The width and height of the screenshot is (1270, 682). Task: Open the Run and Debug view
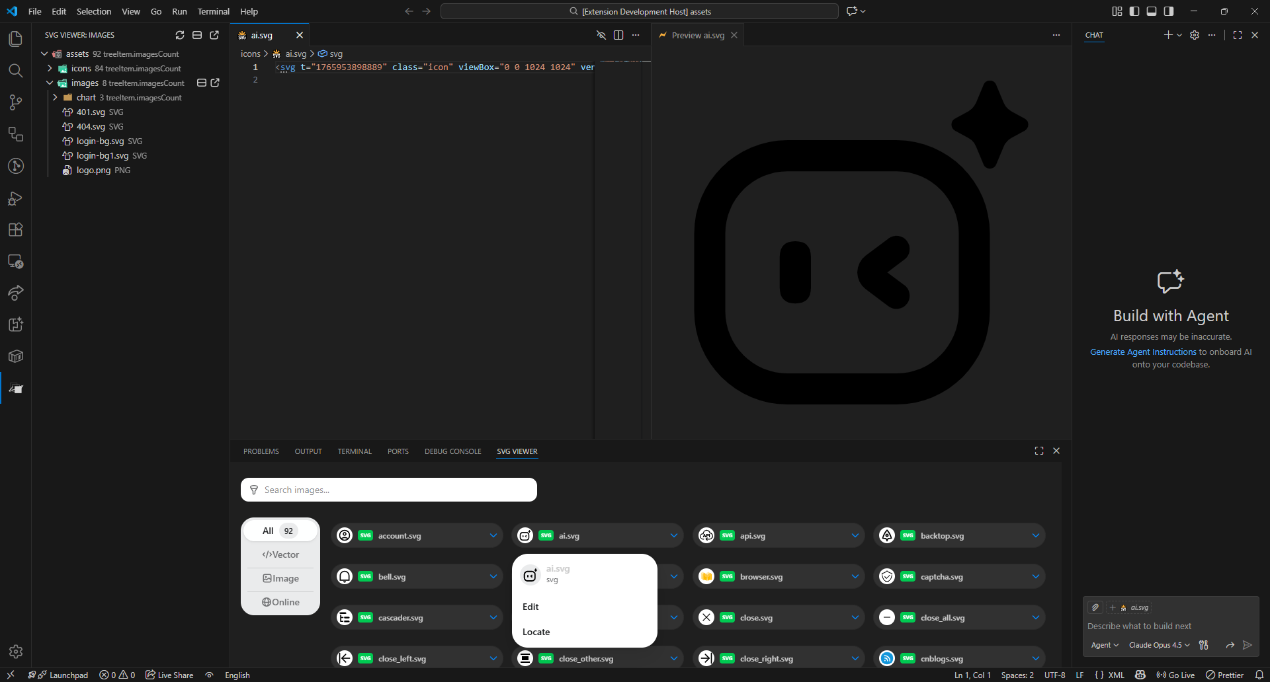15,198
